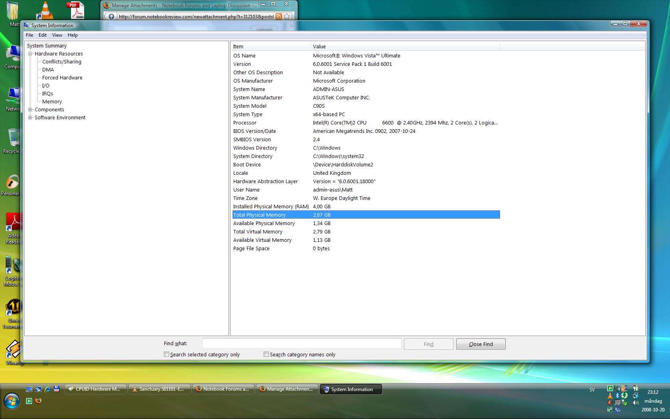Click the Close Find button
Viewport: 670px width, 419px height.
(x=481, y=344)
